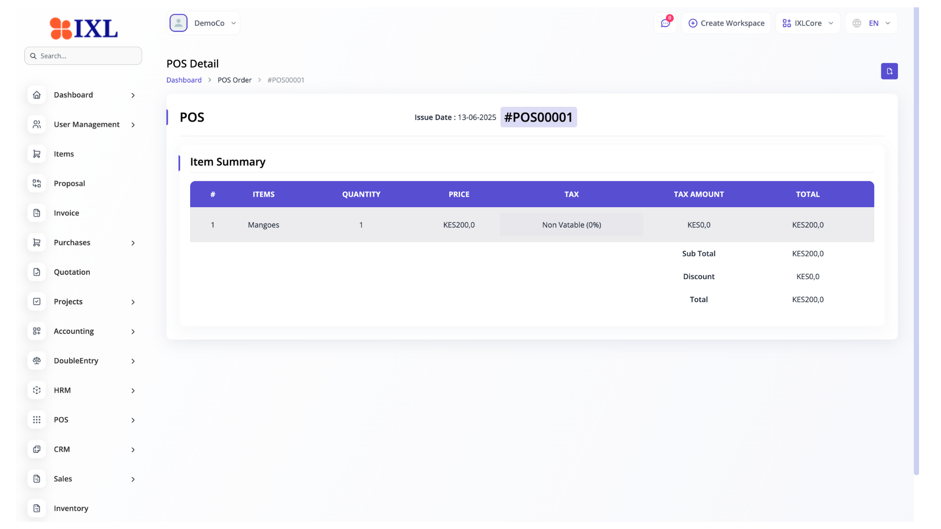This screenshot has height=529, width=941.
Task: Open the IXLCore workspace dropdown
Action: [x=808, y=23]
